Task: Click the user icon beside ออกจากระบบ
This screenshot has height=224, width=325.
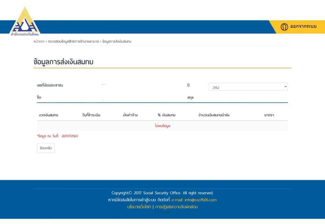Action: click(284, 27)
